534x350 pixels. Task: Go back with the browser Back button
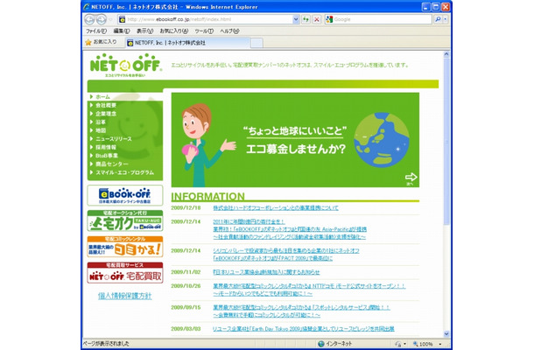coord(89,19)
